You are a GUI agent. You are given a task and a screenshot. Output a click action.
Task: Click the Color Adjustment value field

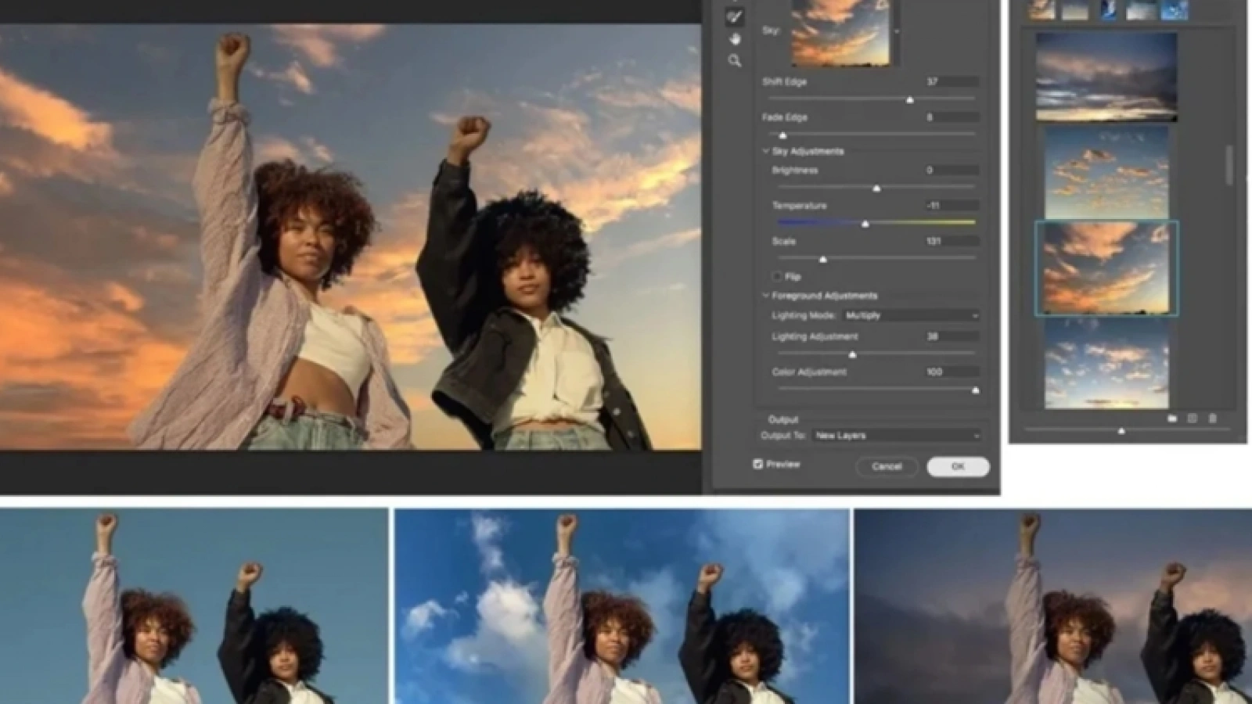click(x=951, y=372)
